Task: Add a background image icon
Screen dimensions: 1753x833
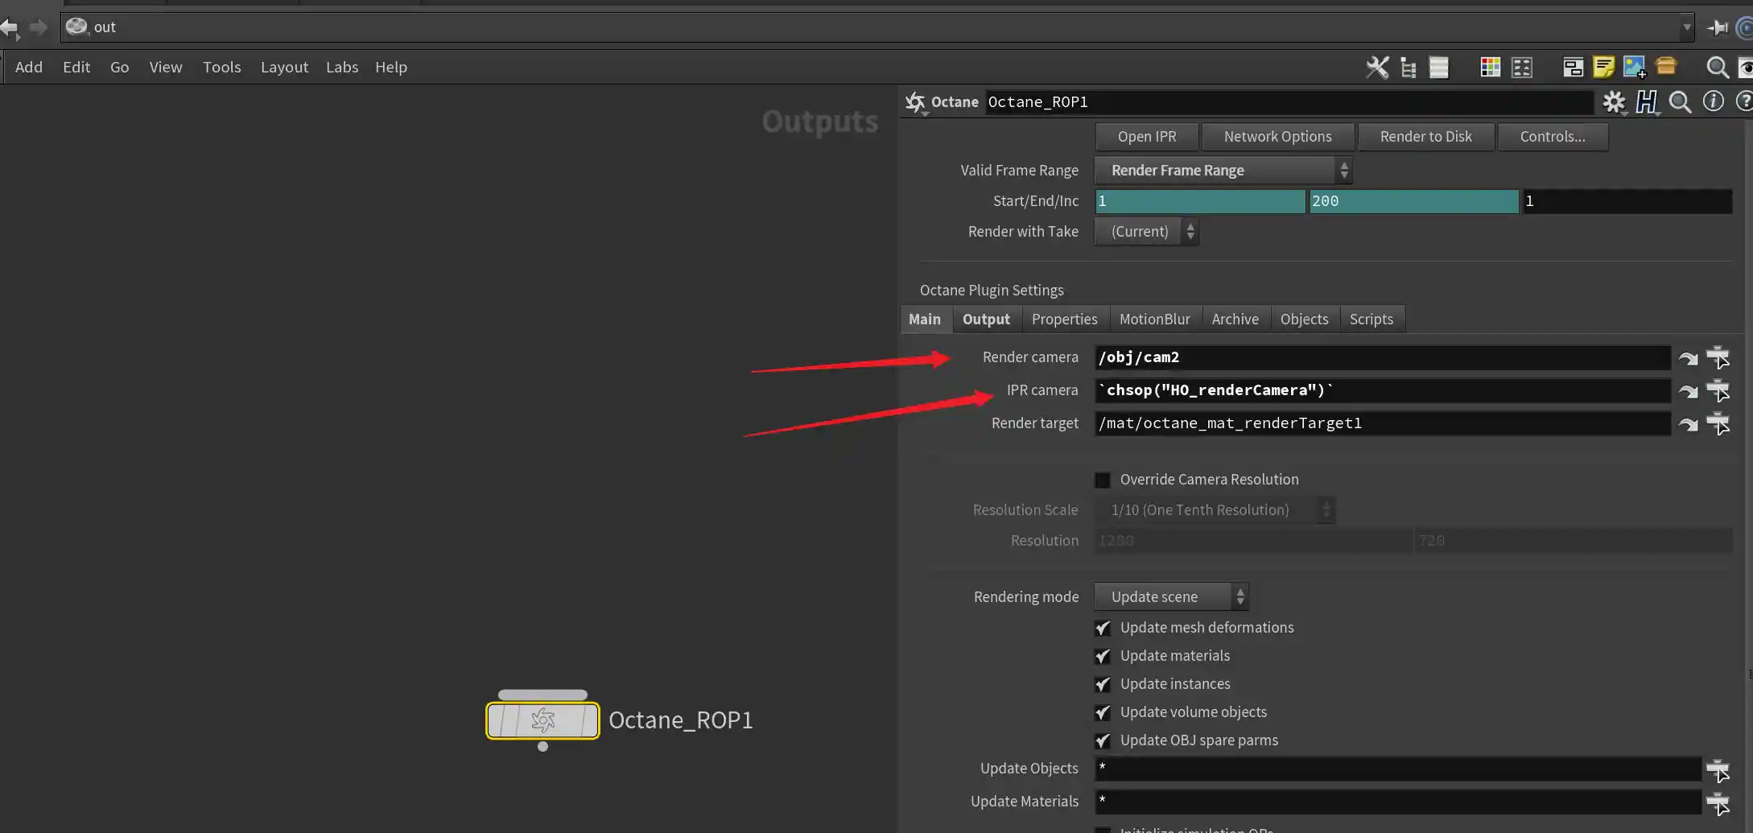Action: (x=1635, y=68)
